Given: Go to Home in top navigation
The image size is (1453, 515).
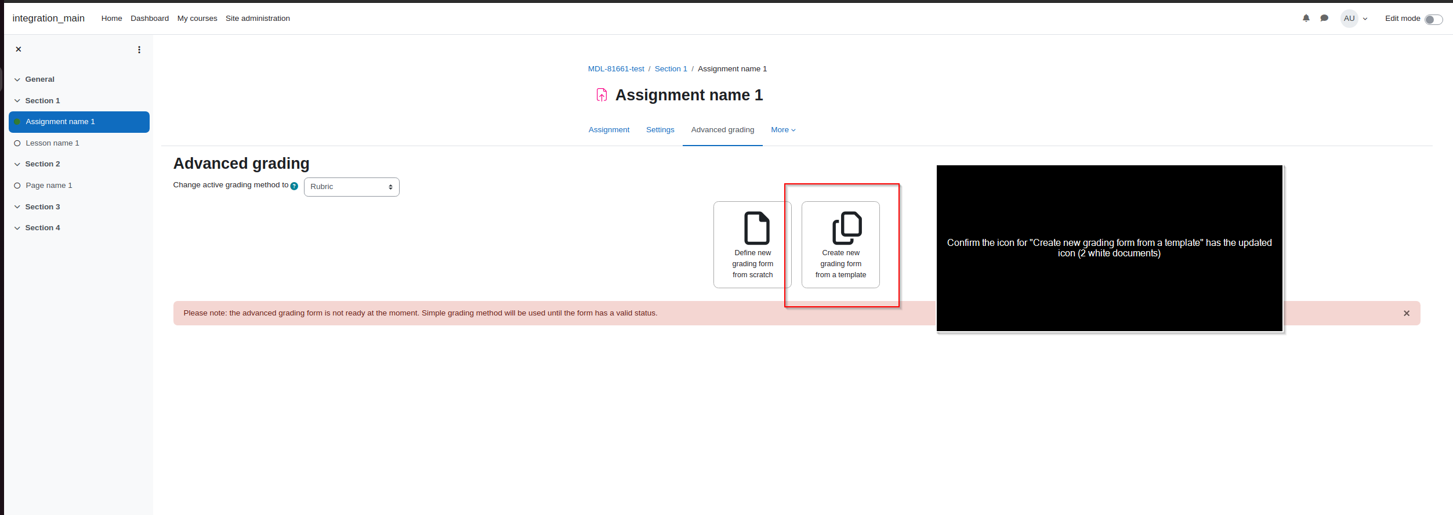Looking at the screenshot, I should tap(111, 19).
